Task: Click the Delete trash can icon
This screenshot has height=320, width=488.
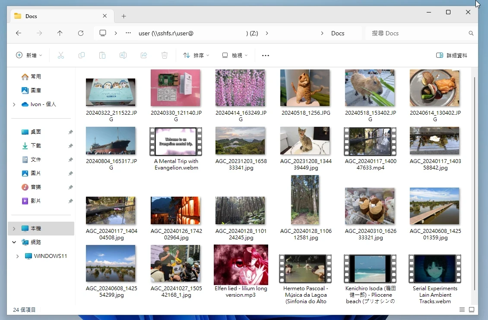Action: click(x=165, y=55)
